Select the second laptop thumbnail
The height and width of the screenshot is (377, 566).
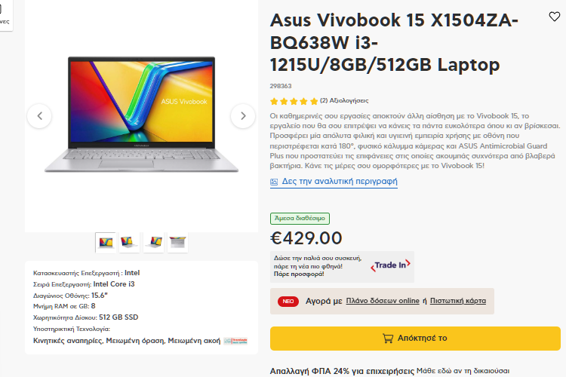pyautogui.click(x=129, y=243)
